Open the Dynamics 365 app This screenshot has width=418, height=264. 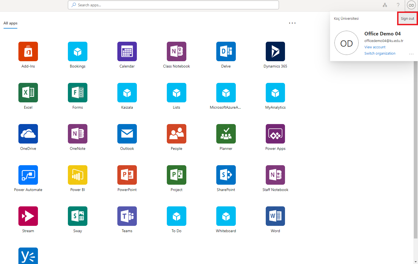(x=275, y=52)
